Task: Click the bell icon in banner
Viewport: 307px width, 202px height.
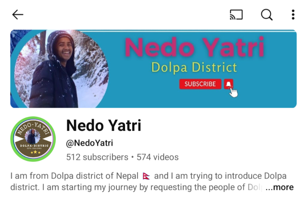Action: pyautogui.click(x=228, y=84)
